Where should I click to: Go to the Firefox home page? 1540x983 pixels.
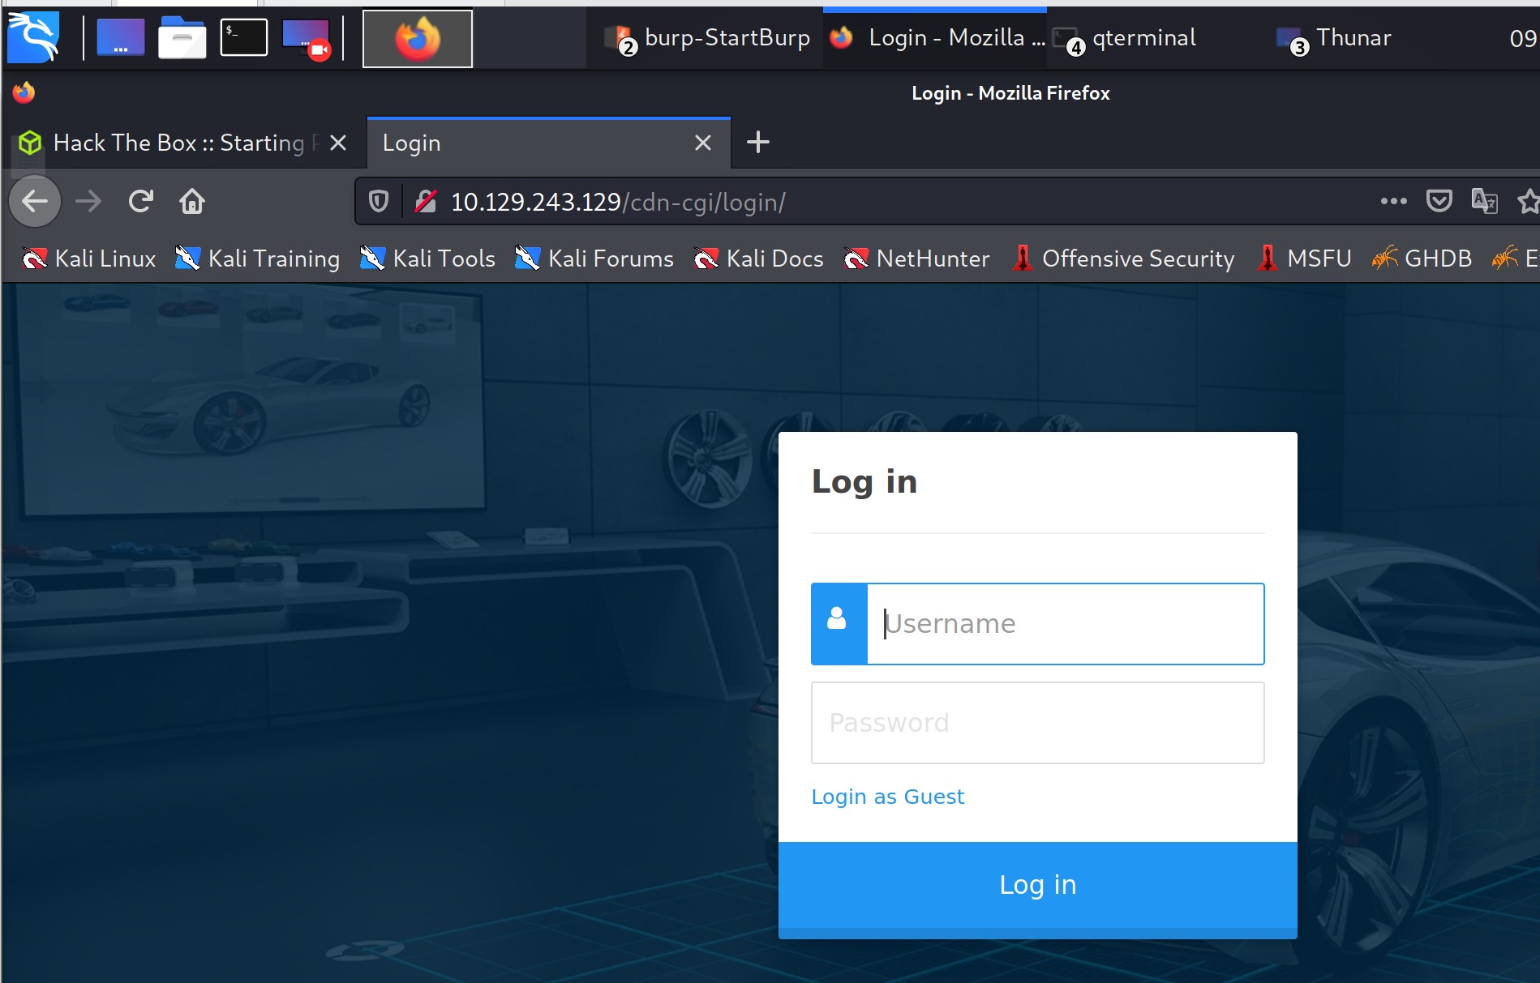[192, 201]
